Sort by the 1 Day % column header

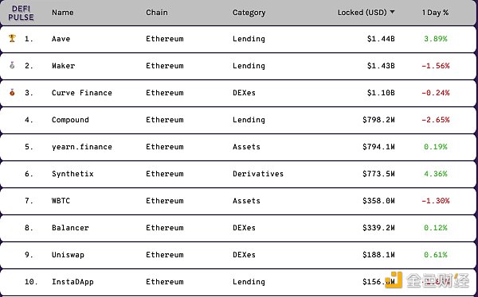(435, 13)
